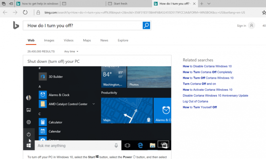
Task: Click the show set-aside tabs icon
Action: point(11,4)
